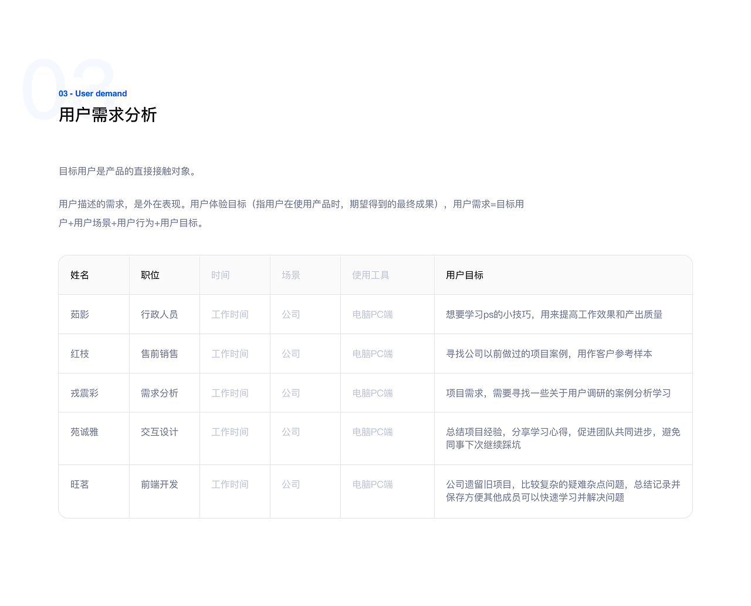Select the heading 用户需求分析
This screenshot has height=606, width=751.
click(108, 115)
